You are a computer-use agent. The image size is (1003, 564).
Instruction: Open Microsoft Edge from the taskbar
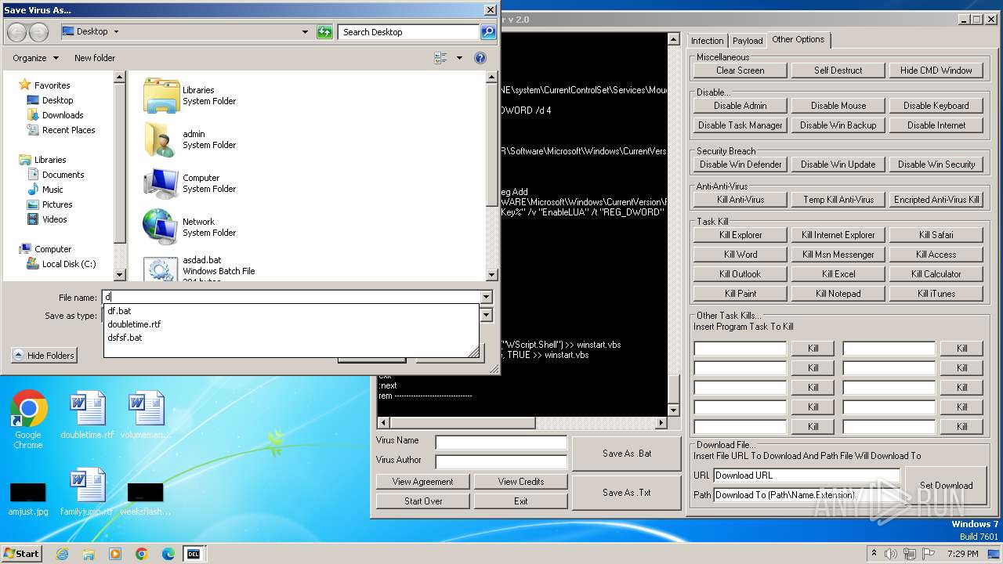[x=168, y=554]
